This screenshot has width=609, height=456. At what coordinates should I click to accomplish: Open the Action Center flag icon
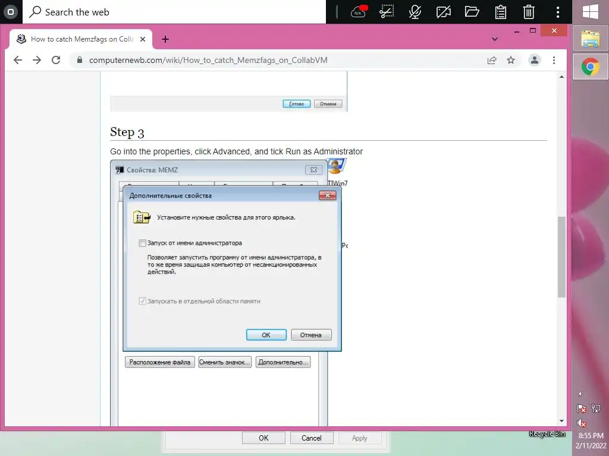coord(582,408)
